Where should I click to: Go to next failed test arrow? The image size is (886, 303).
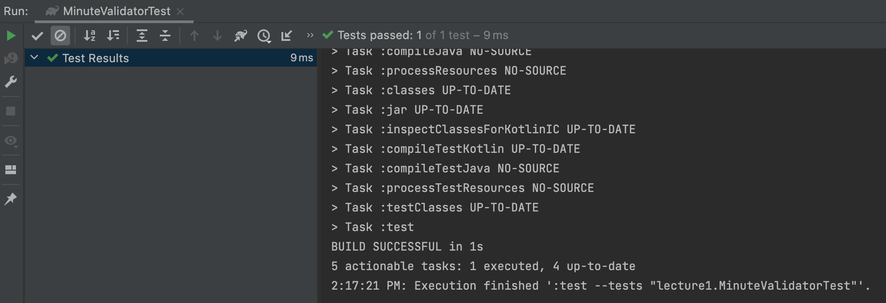(218, 36)
